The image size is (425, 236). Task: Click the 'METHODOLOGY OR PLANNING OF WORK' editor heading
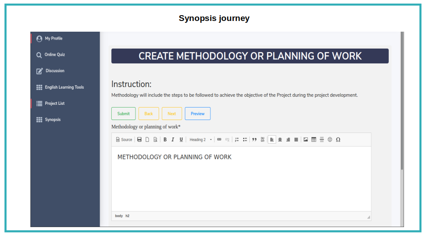pyautogui.click(x=174, y=157)
